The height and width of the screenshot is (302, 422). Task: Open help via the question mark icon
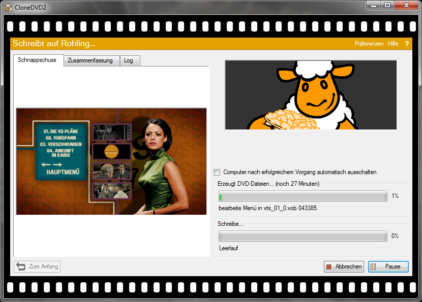pos(407,44)
